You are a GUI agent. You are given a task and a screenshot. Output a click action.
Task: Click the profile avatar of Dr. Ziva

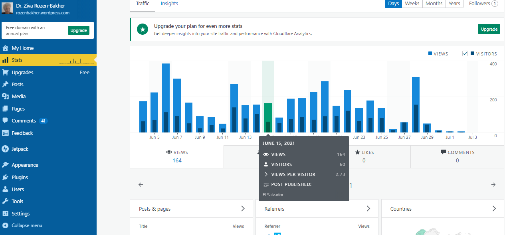tap(8, 9)
